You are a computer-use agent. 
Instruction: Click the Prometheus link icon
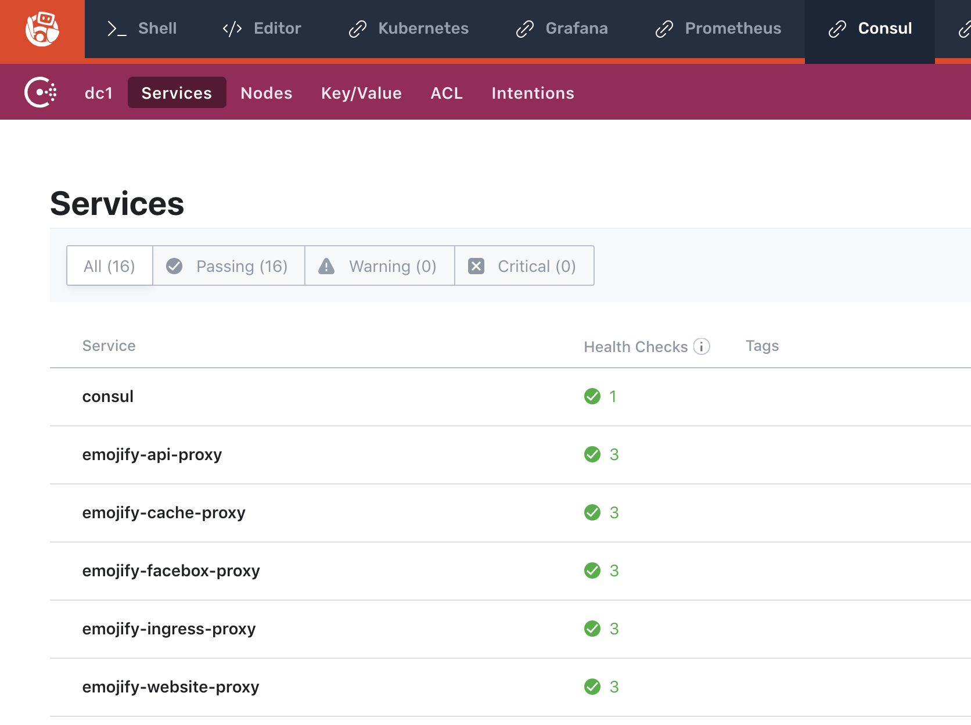coord(664,28)
